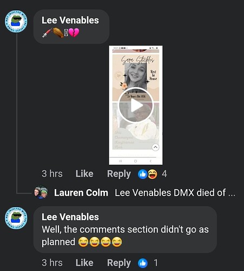Screen dimensions: 244x271
Task: Open the 3 hrs timestamp of video comment
Action: pyautogui.click(x=52, y=174)
